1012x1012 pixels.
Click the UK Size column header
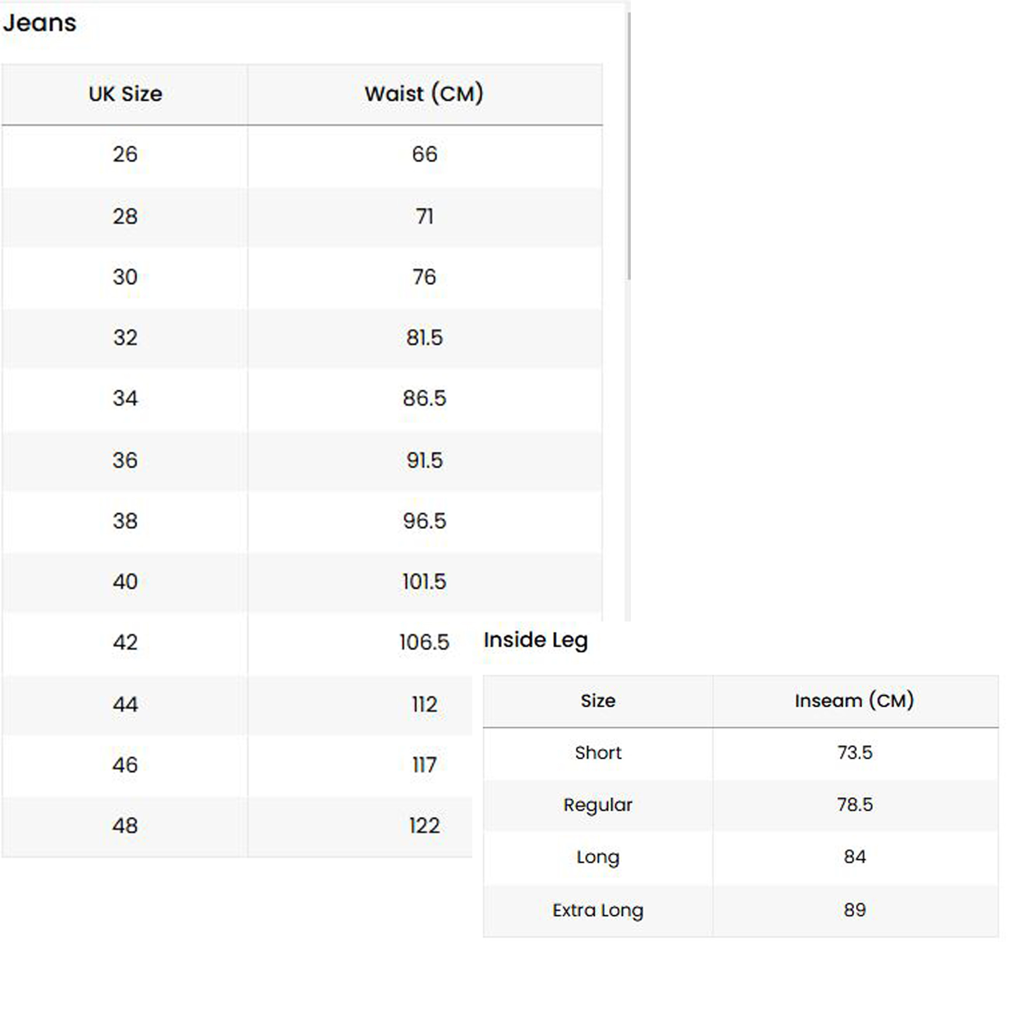click(x=125, y=94)
